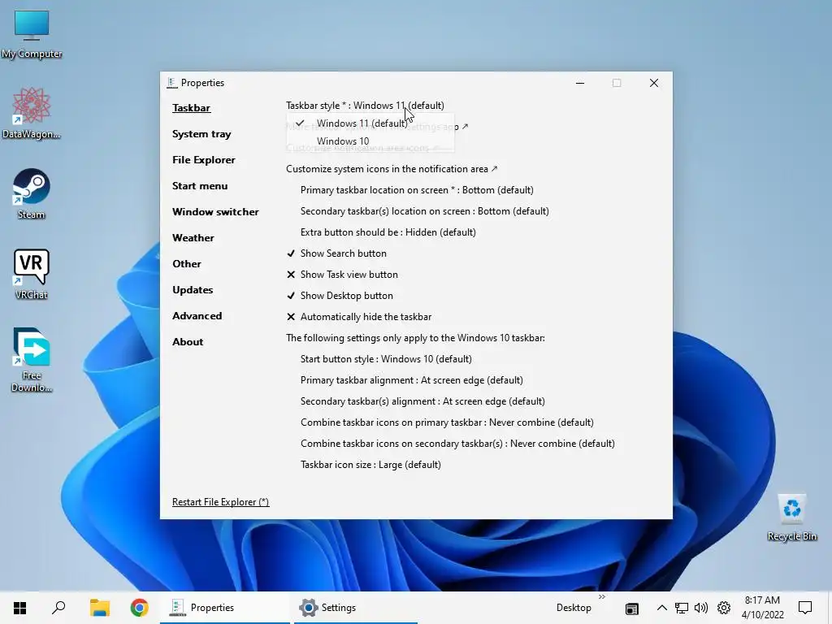This screenshot has height=624, width=832.
Task: Change Primary taskbar location on screen
Action: coord(417,190)
